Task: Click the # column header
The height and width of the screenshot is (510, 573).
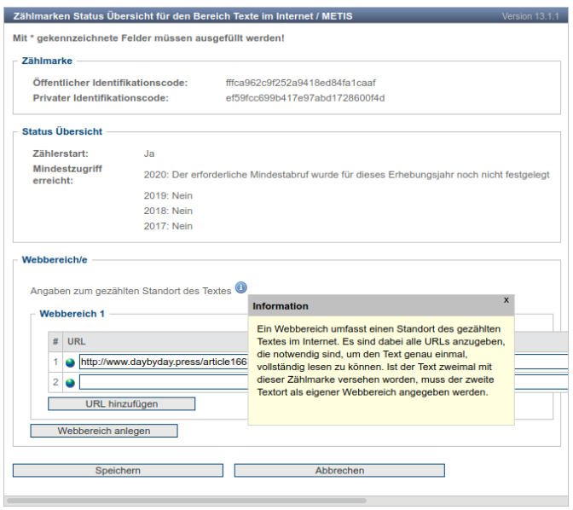Action: click(55, 342)
